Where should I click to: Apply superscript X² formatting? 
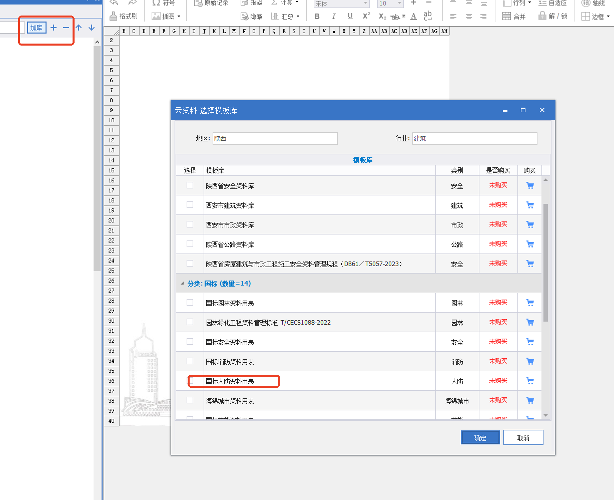(366, 16)
